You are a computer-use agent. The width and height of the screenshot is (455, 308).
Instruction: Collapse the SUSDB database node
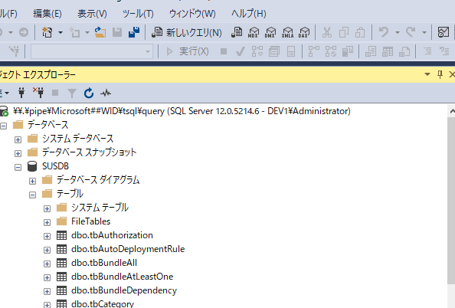[18, 167]
